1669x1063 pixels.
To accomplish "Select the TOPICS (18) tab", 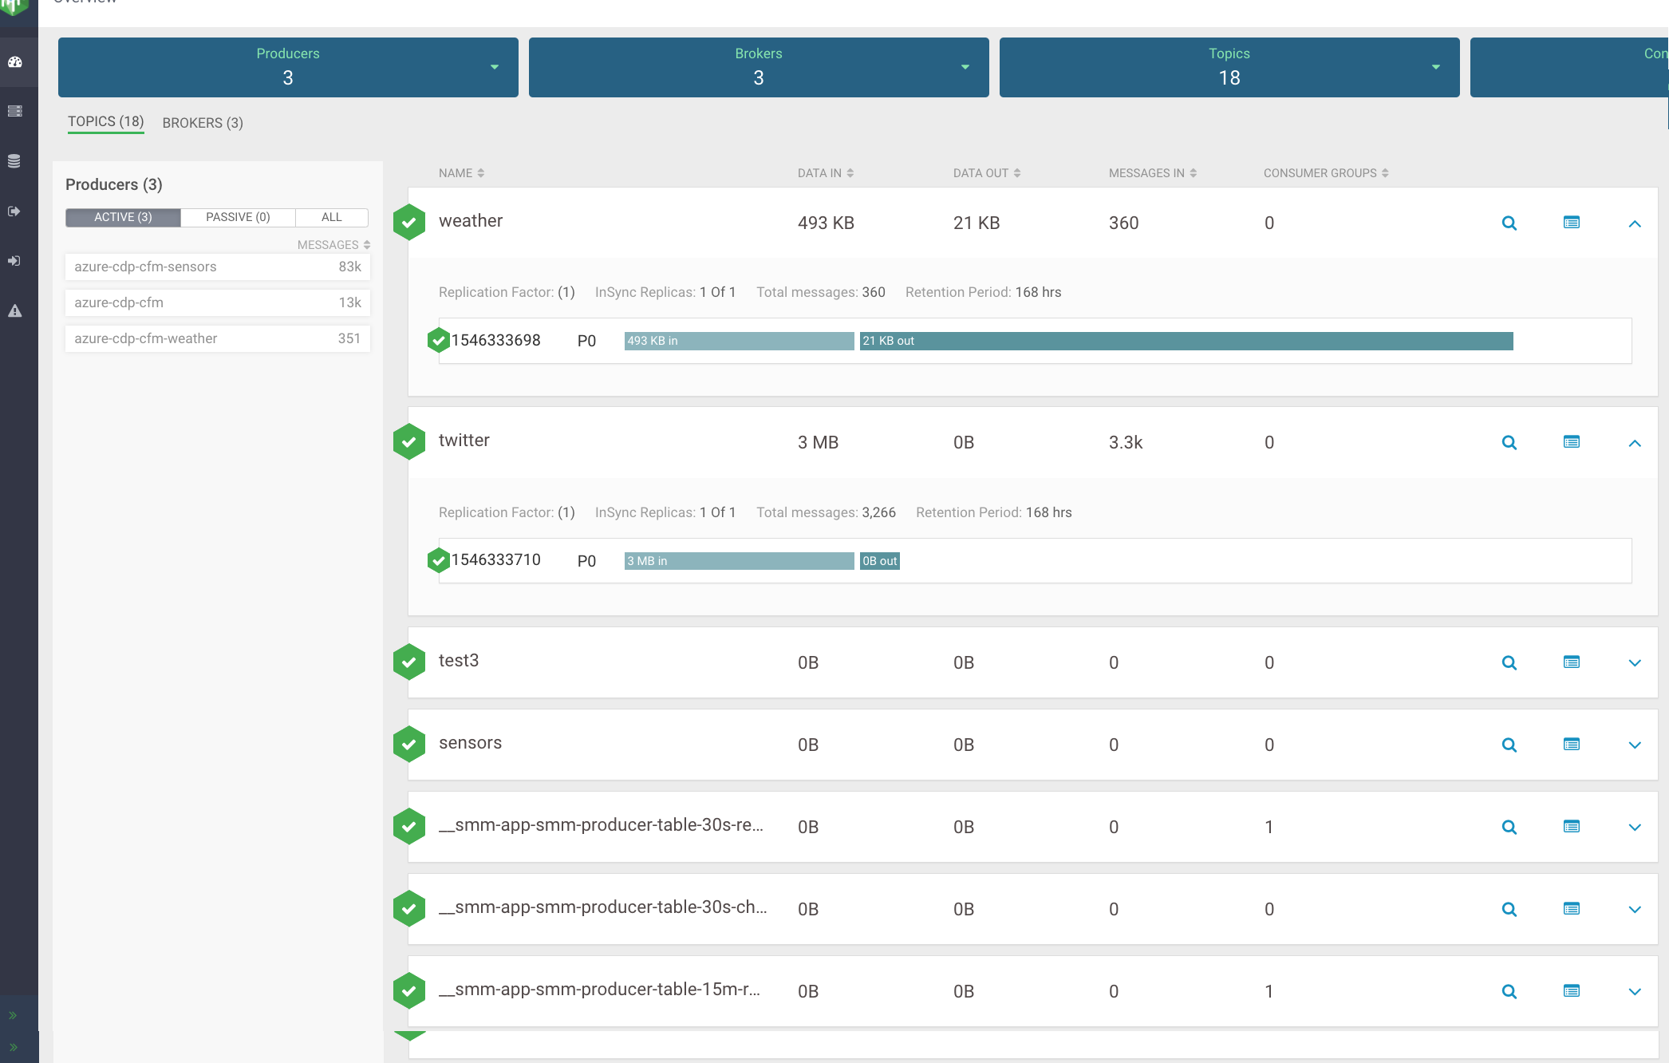I will (105, 121).
